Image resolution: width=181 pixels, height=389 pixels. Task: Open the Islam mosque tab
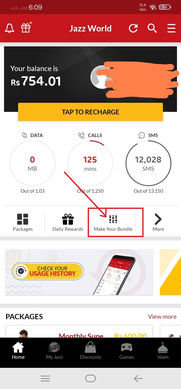(x=163, y=351)
